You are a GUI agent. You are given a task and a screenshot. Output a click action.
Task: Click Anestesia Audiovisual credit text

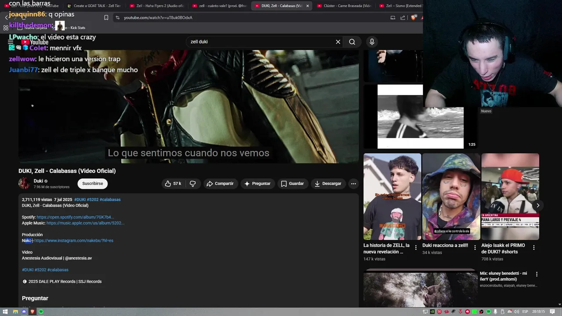(57, 258)
